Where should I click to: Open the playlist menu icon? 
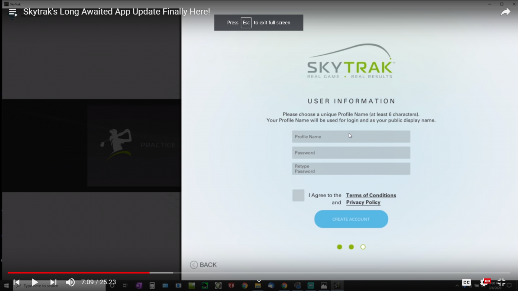[13, 12]
